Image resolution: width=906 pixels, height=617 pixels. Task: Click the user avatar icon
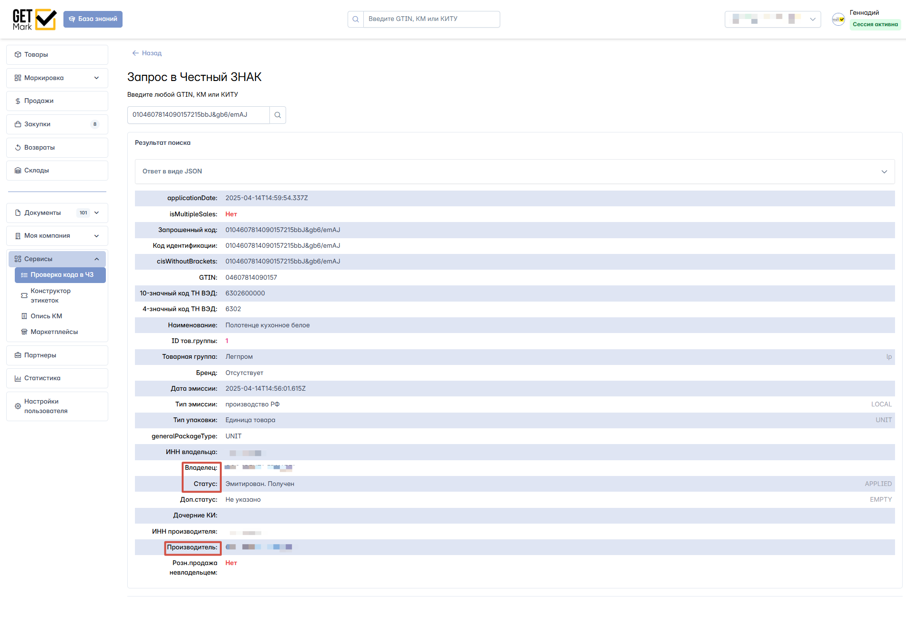[x=838, y=19]
